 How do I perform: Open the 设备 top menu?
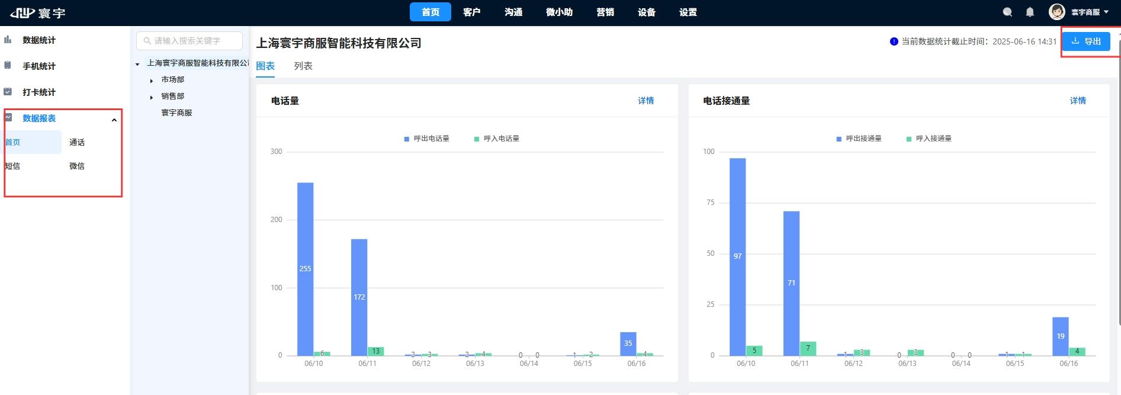[647, 12]
